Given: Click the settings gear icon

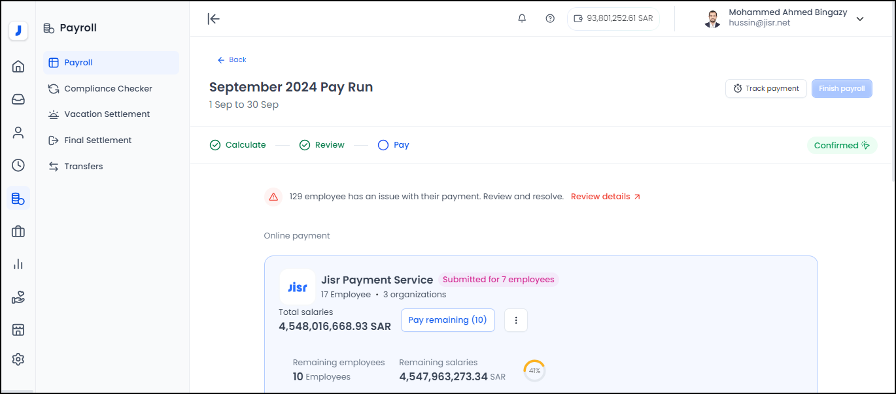Looking at the screenshot, I should 18,359.
